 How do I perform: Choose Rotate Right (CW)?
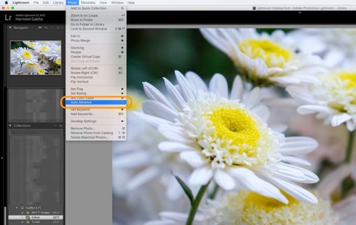96,73
